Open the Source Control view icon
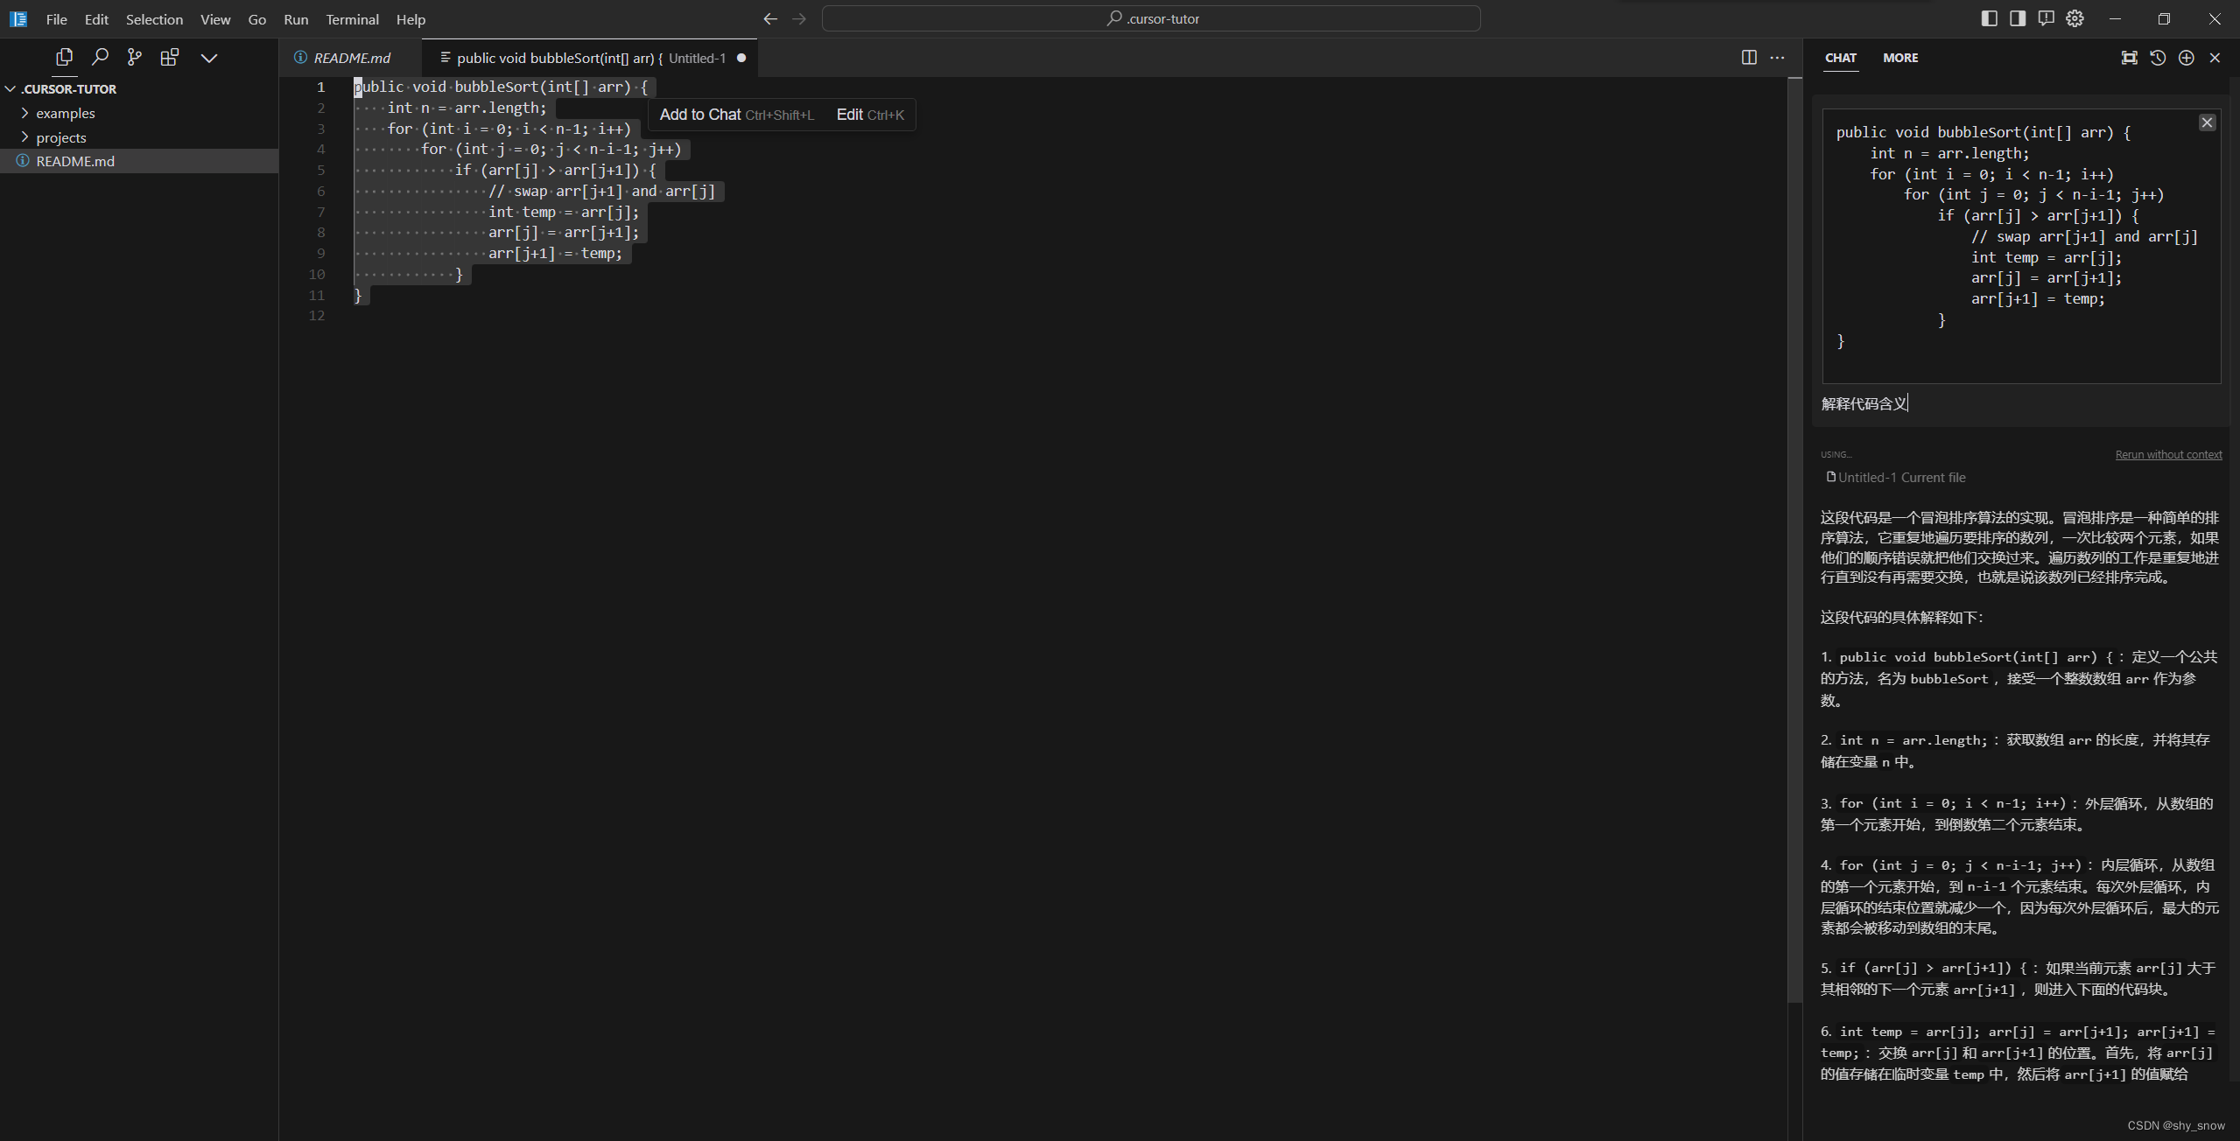 pos(134,58)
